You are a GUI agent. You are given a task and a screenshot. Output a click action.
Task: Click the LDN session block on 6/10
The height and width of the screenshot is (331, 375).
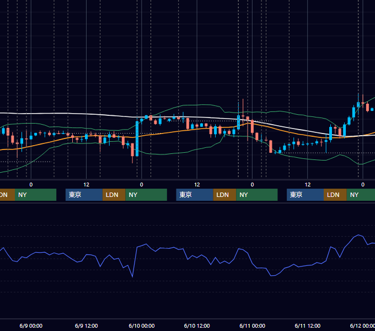click(224, 195)
